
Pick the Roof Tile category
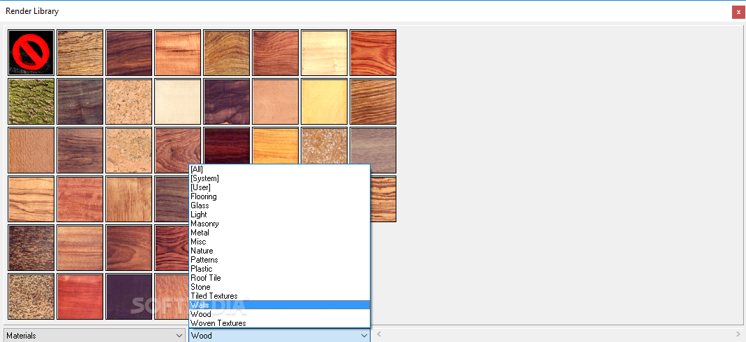tap(279, 277)
